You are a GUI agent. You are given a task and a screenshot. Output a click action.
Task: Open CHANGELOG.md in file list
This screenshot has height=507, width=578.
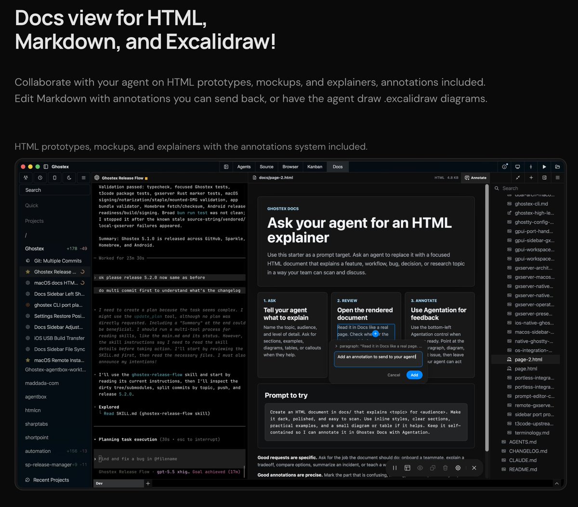pyautogui.click(x=526, y=451)
